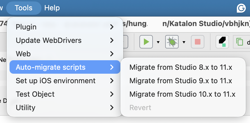Open the Utility submenu
The image size is (250, 123).
65,108
